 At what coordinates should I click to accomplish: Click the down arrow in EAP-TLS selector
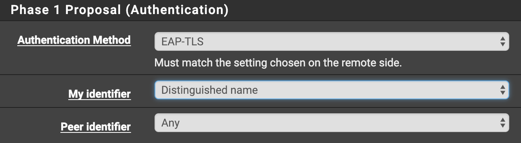point(503,44)
